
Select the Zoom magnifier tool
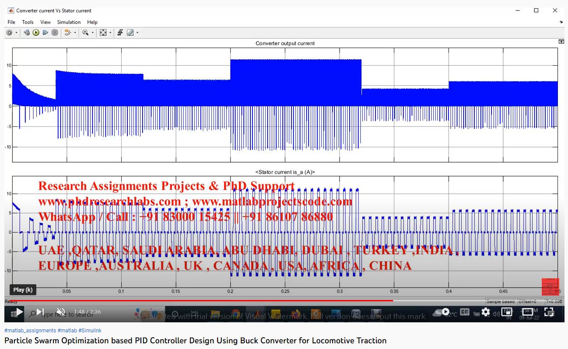tap(85, 33)
